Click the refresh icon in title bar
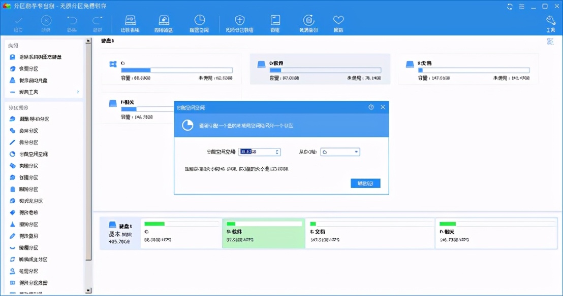Screen dimensions: 563x296 (510, 7)
